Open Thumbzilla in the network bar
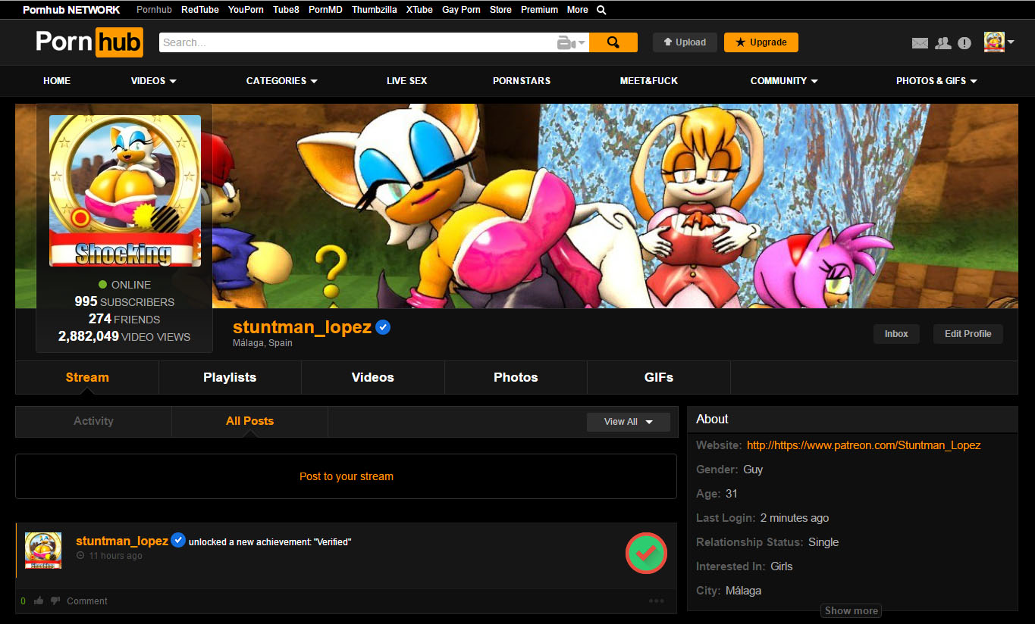Screen dimensions: 1035x624 click(375, 10)
